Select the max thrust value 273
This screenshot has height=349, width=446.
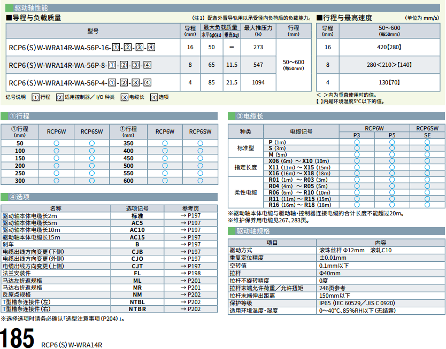[258, 47]
